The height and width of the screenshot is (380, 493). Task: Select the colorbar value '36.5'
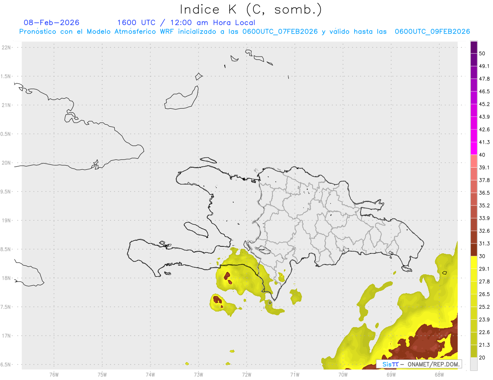click(484, 193)
